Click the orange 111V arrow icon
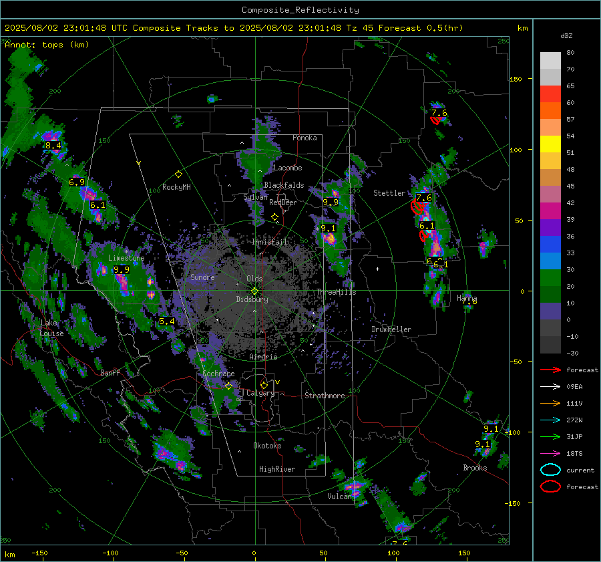601x562 pixels. pos(550,403)
